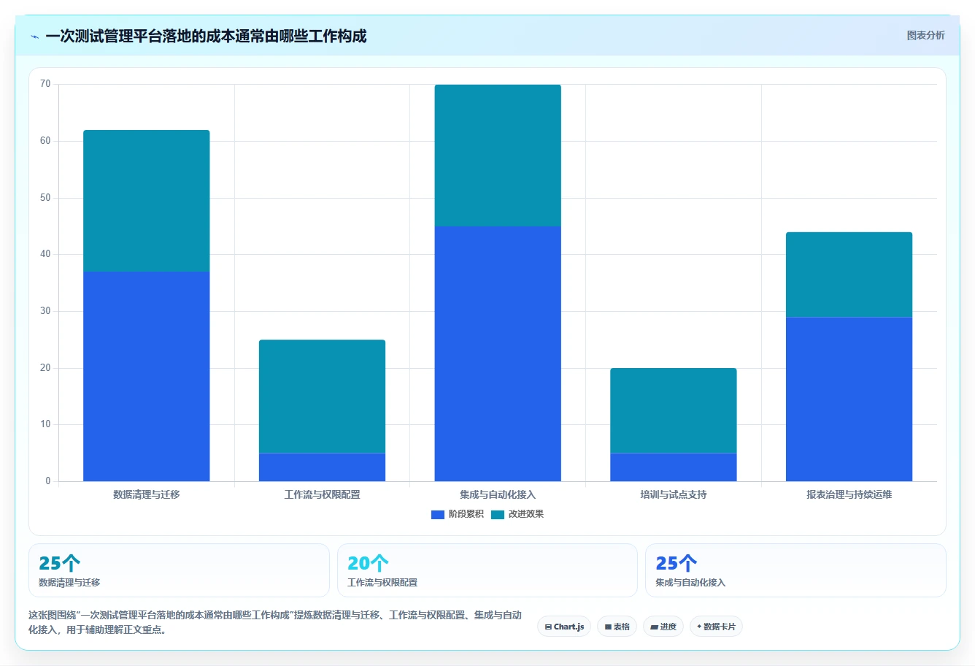Select the Chart.js tag chip
975x666 pixels.
[564, 627]
